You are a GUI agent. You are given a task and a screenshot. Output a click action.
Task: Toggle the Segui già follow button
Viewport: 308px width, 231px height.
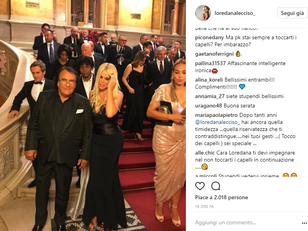point(292,13)
